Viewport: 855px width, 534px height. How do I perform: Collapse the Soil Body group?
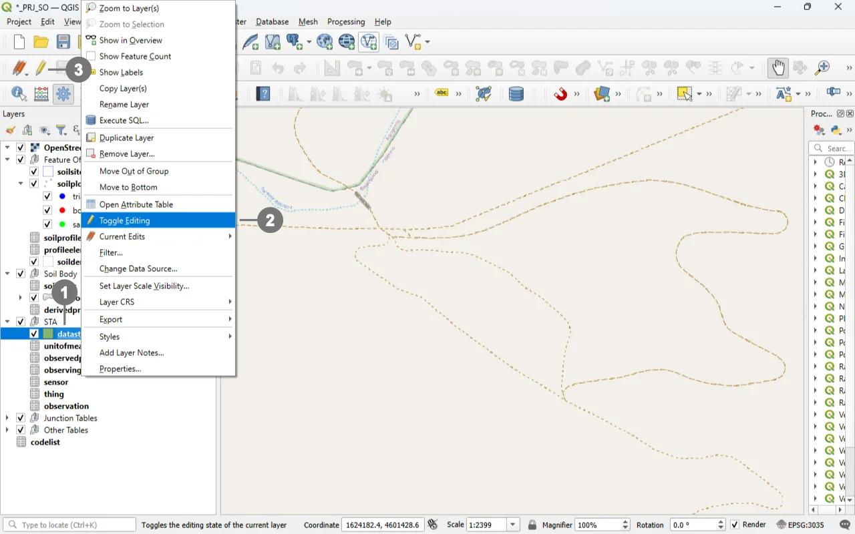[7, 274]
